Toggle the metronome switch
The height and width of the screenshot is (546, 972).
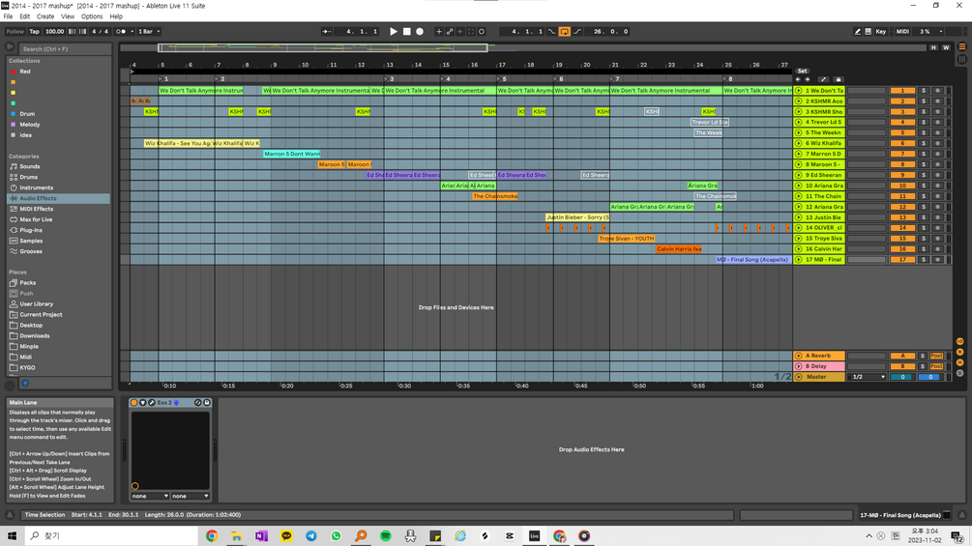[121, 32]
